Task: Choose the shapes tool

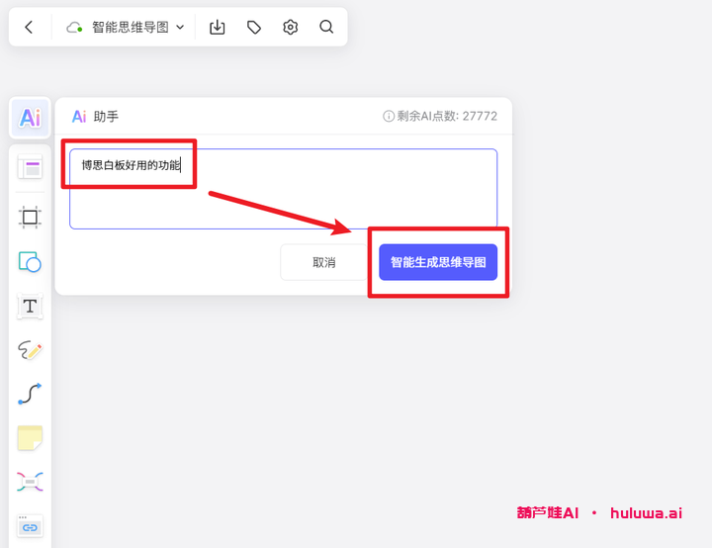Action: [x=30, y=261]
